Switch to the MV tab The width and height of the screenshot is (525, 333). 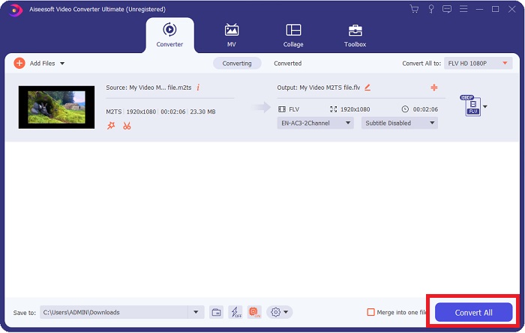[x=232, y=34]
